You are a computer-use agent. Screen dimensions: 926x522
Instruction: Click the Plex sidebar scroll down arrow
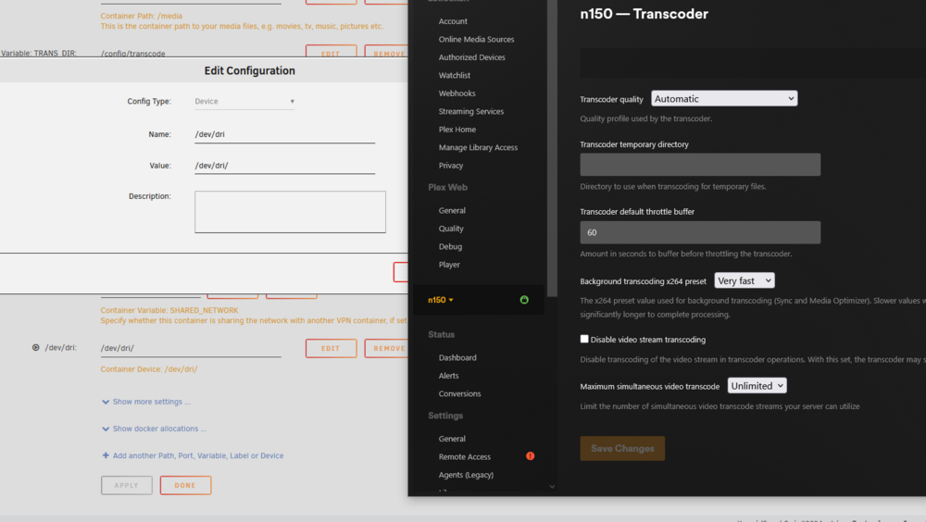click(552, 487)
